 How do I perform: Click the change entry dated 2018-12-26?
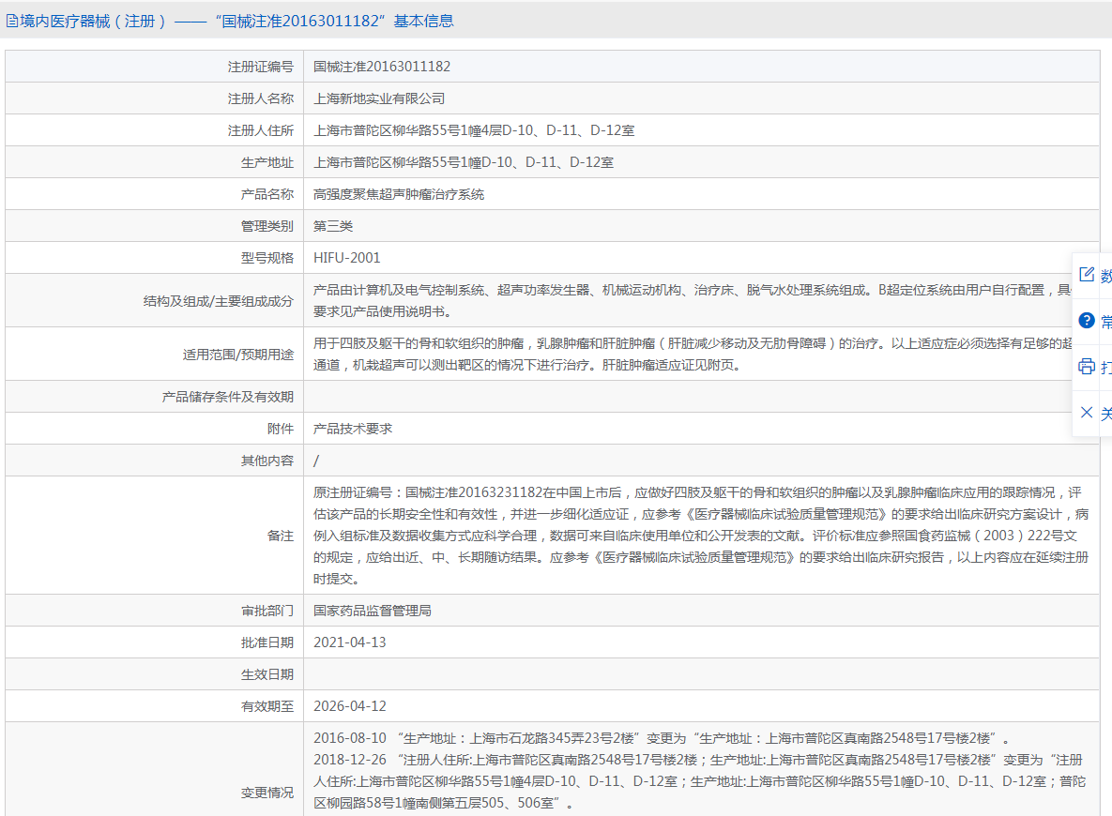pos(700,781)
